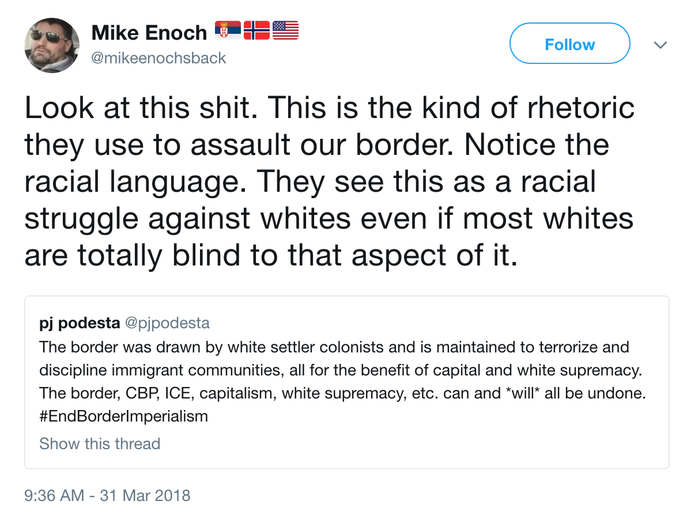Screen dimensions: 687x520
Task: Open Mike Enoch's profile avatar photo
Action: click(x=51, y=45)
